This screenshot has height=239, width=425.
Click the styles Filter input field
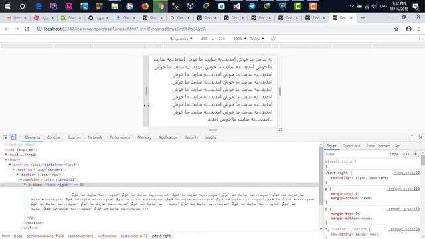tap(356, 154)
